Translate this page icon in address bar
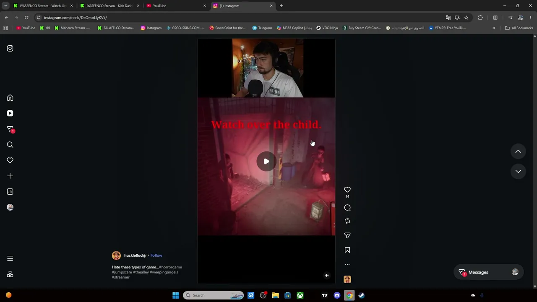The image size is (537, 302). 448,18
